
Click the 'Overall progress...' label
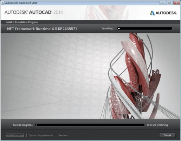23,125
